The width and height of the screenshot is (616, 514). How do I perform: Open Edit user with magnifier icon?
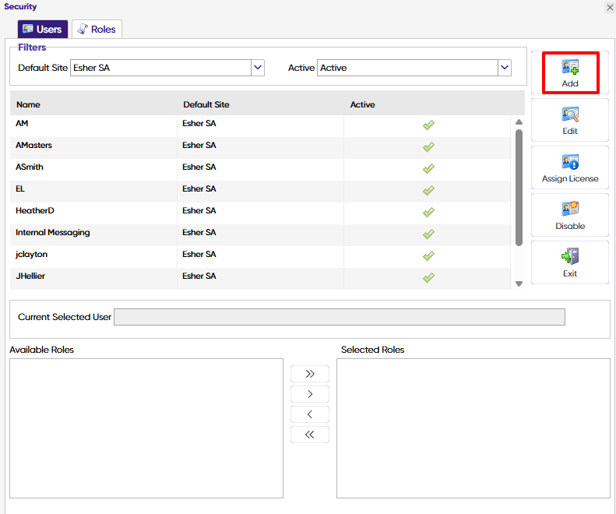569,114
